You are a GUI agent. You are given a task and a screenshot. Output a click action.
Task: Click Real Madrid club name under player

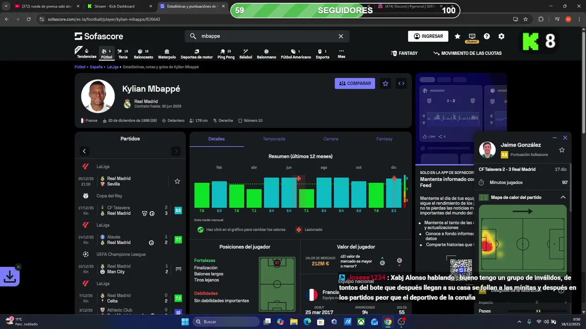tap(146, 101)
